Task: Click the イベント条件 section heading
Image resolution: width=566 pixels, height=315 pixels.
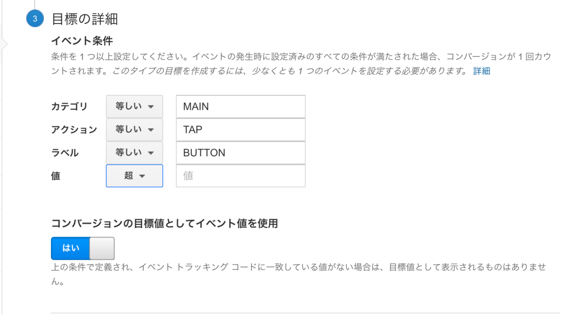Action: point(82,41)
